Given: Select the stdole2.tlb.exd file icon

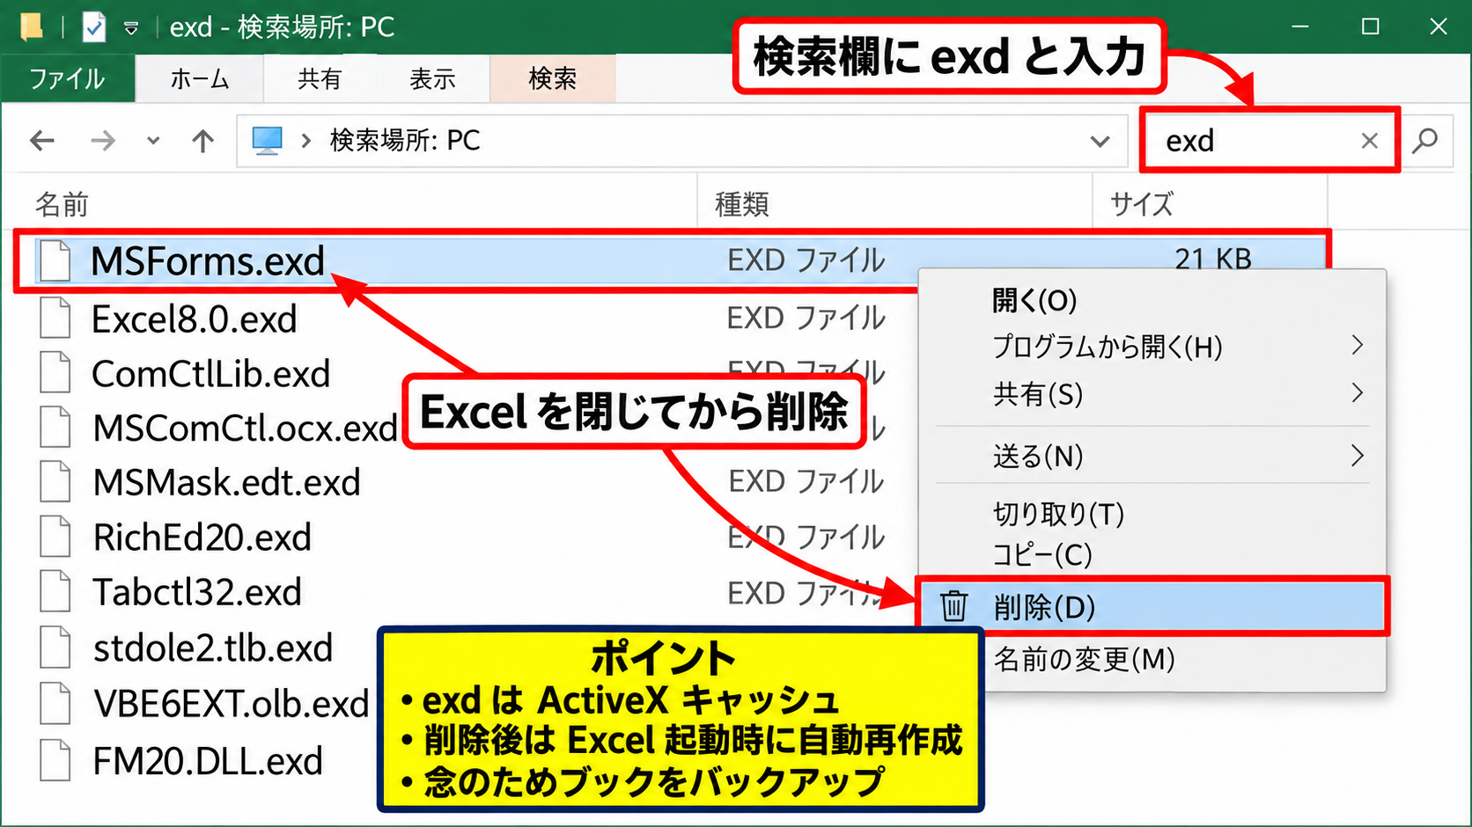Looking at the screenshot, I should pyautogui.click(x=55, y=647).
